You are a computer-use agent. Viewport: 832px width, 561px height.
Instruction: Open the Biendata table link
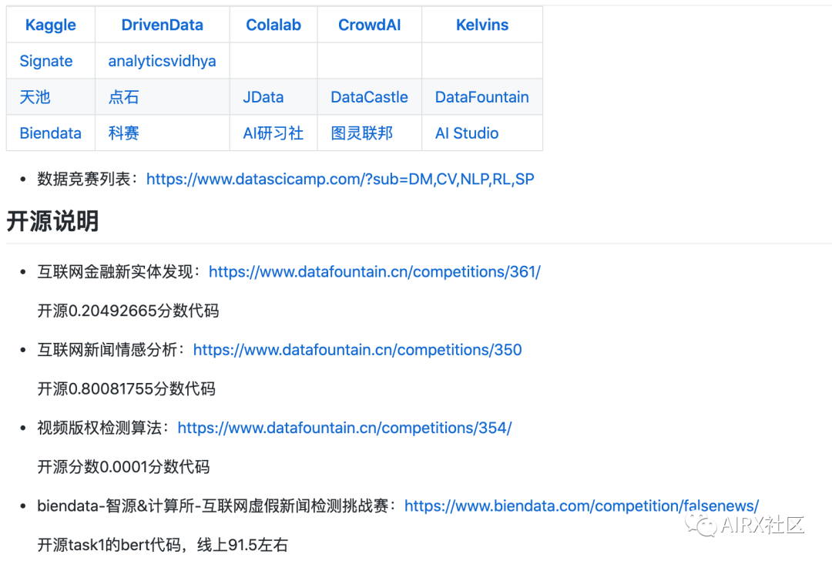click(x=50, y=133)
